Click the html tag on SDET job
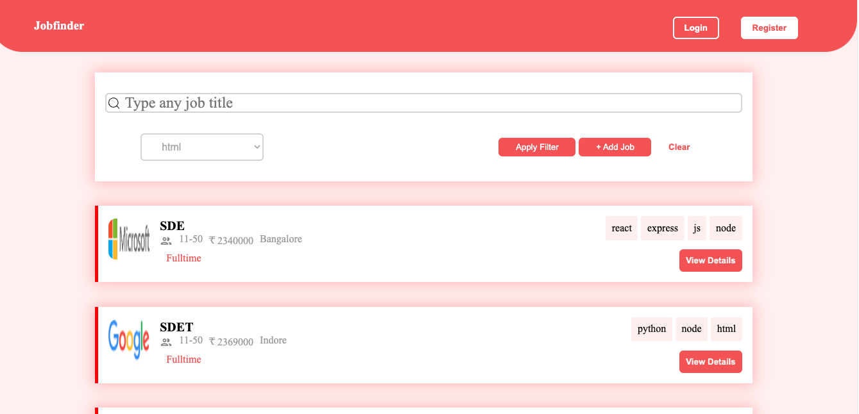The height and width of the screenshot is (414, 859). [726, 329]
